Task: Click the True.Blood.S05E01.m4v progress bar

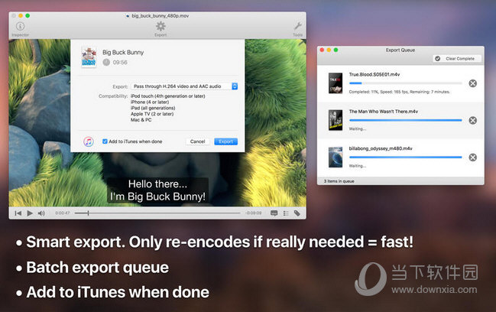Action: tap(406, 83)
